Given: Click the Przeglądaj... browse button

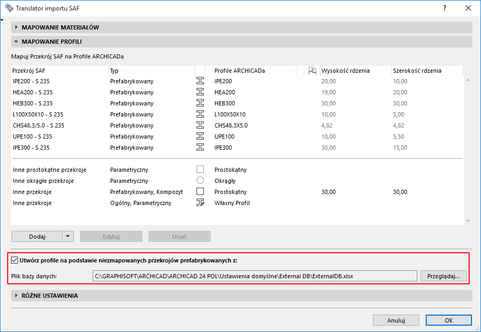Looking at the screenshot, I should [443, 276].
